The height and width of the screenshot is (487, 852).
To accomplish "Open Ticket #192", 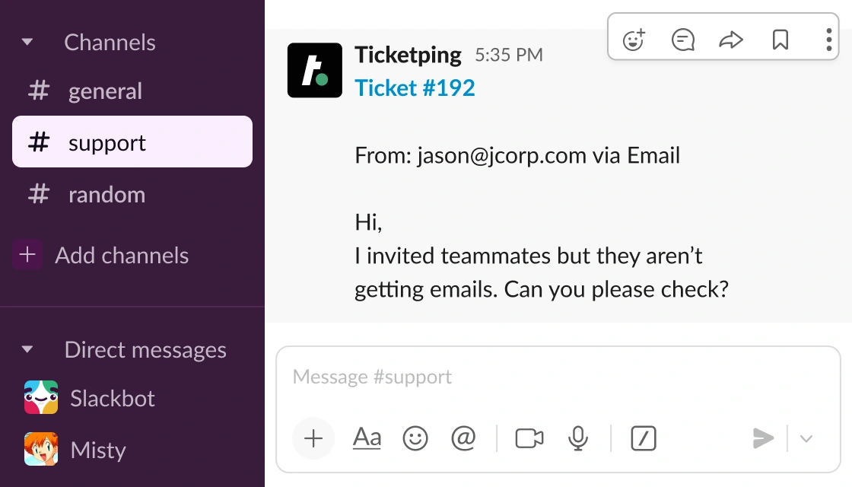I will point(415,88).
